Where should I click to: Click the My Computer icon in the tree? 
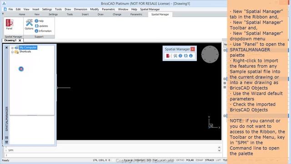[16, 47]
